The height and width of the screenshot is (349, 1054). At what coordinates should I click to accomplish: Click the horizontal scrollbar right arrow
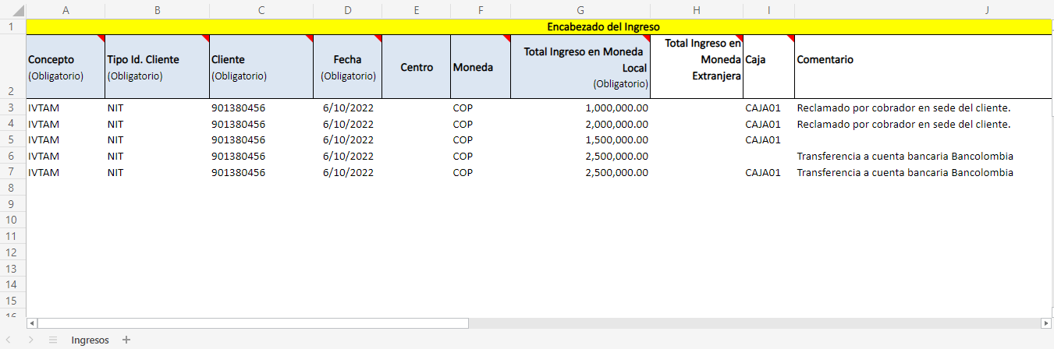tap(1046, 323)
